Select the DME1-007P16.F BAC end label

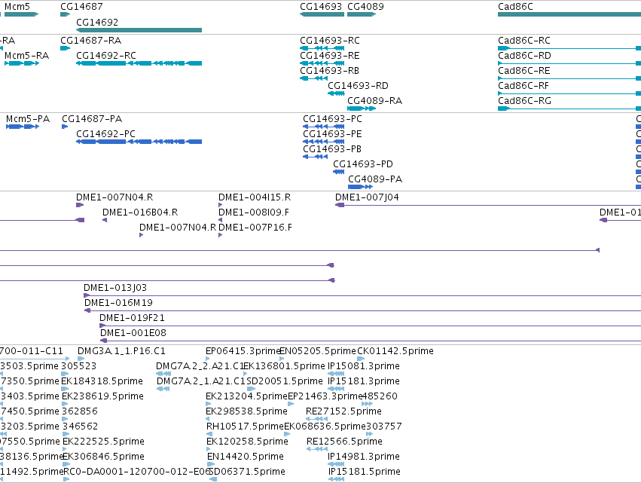(255, 228)
